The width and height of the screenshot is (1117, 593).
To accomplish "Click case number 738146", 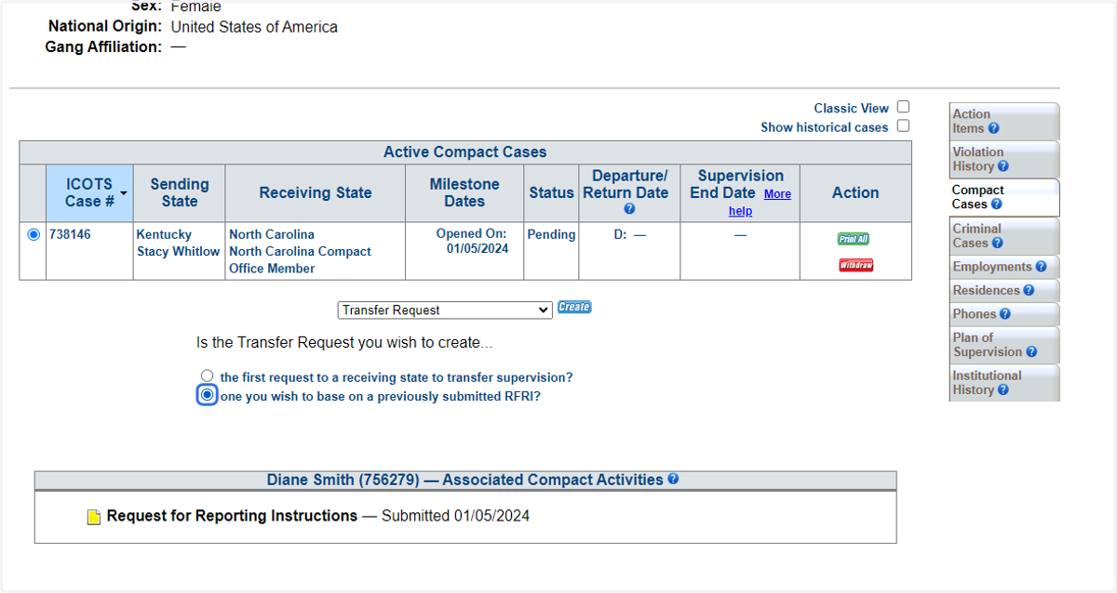I will click(x=70, y=235).
